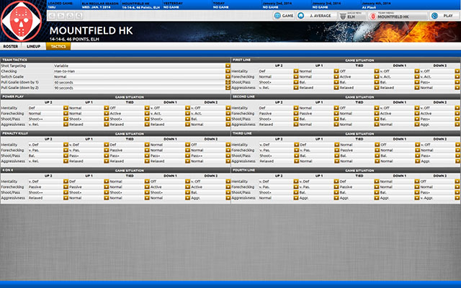
Task: Open Third Line Shoot/Pass DOWN 2 dropdown
Action: 457,156
